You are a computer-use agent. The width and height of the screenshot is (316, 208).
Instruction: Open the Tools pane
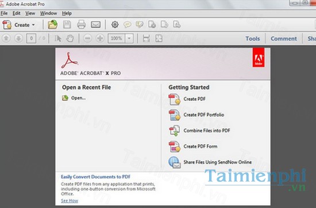[x=253, y=38]
